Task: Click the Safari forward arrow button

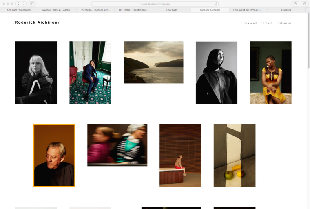Action: click(x=24, y=4)
